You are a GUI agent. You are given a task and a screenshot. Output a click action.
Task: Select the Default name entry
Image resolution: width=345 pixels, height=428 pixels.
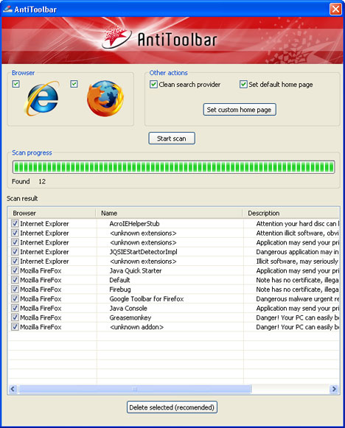[x=119, y=280]
